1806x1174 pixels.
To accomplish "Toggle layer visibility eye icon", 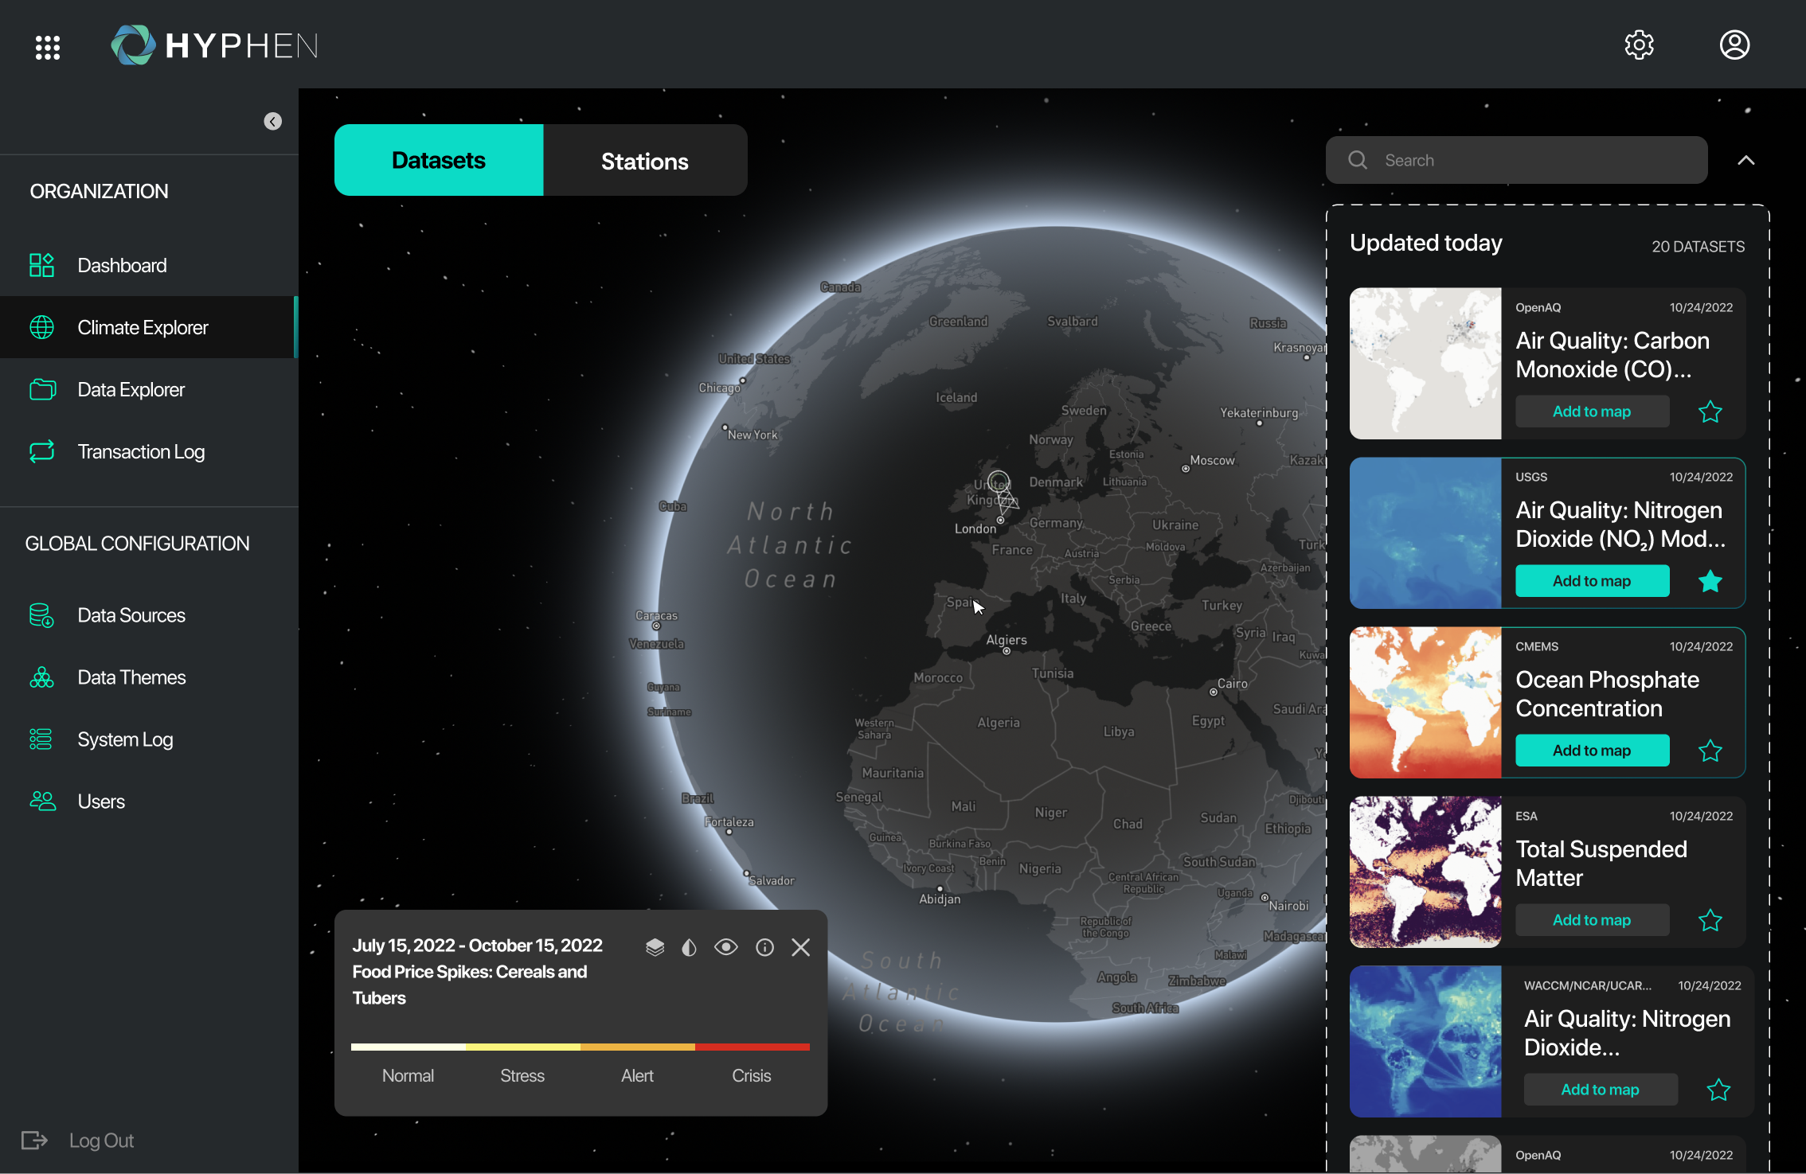I will 725,947.
